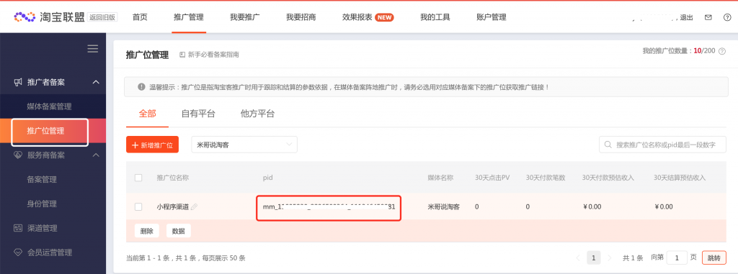Click the 30天付款笔数 column header
The width and height of the screenshot is (738, 274).
tap(546, 178)
